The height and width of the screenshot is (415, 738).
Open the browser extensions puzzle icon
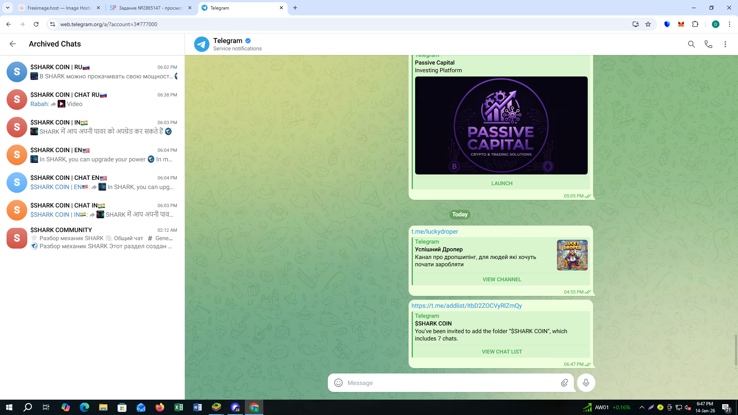pos(695,24)
